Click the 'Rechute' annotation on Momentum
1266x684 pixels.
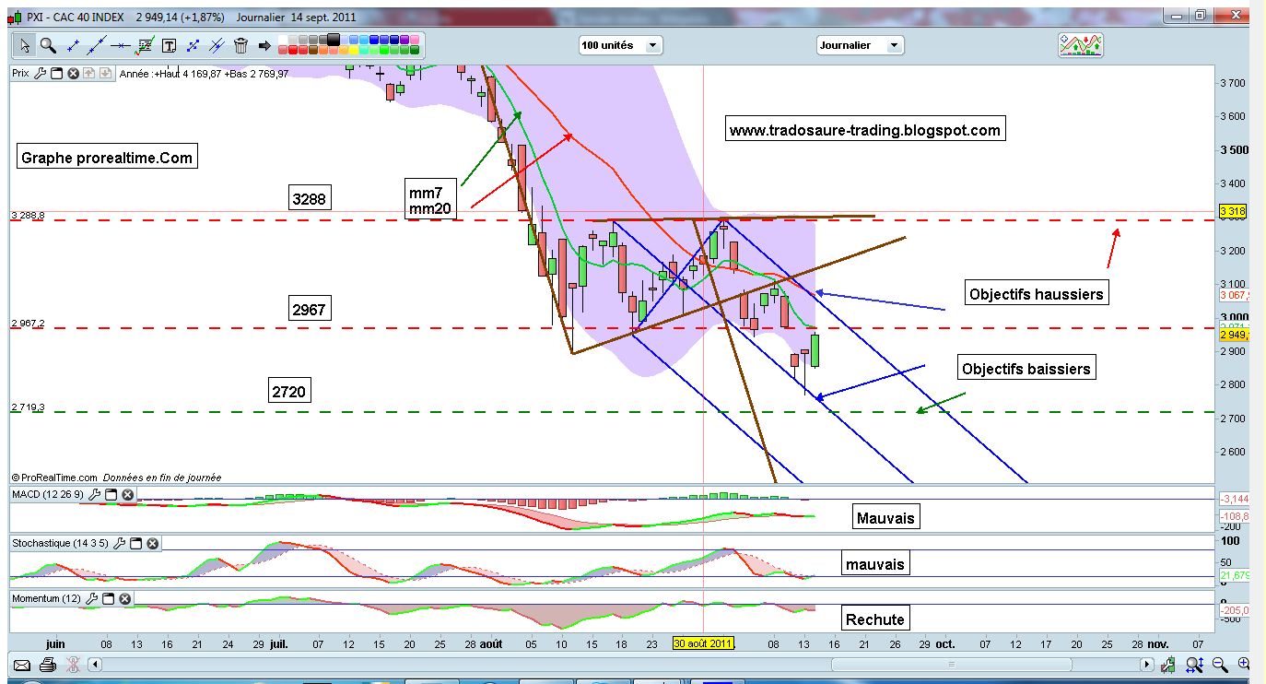(874, 619)
